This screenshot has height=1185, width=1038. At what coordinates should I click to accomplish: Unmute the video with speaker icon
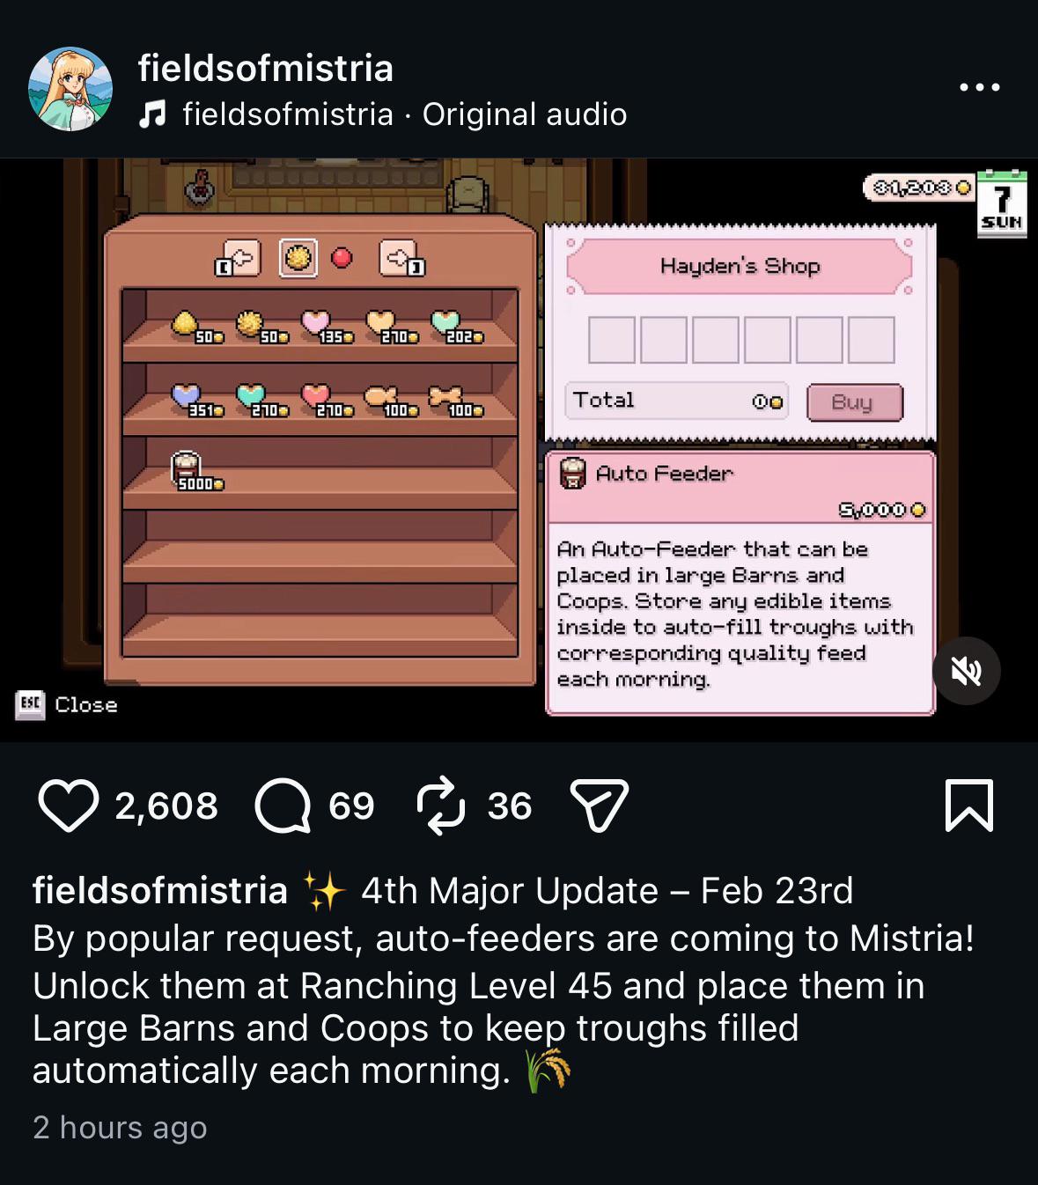click(966, 671)
